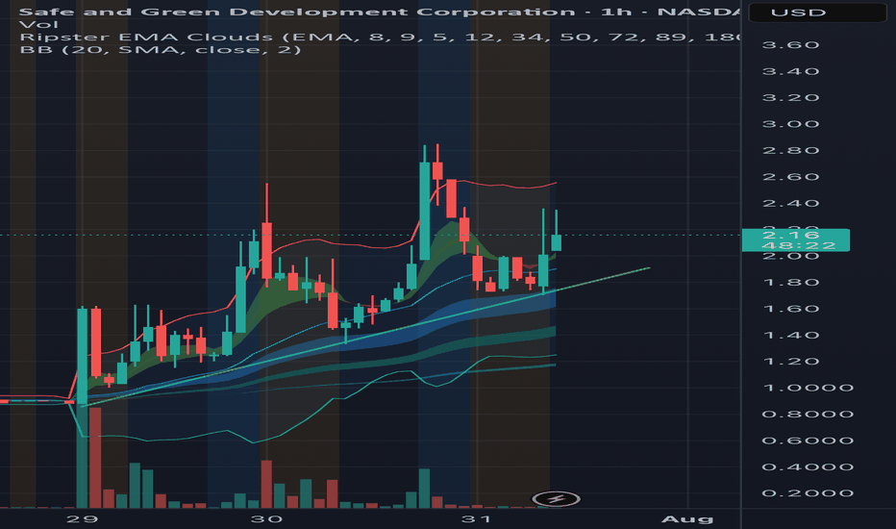Viewport: 896px width, 529px height.
Task: Click the 2.40 price axis label
Action: [791, 204]
